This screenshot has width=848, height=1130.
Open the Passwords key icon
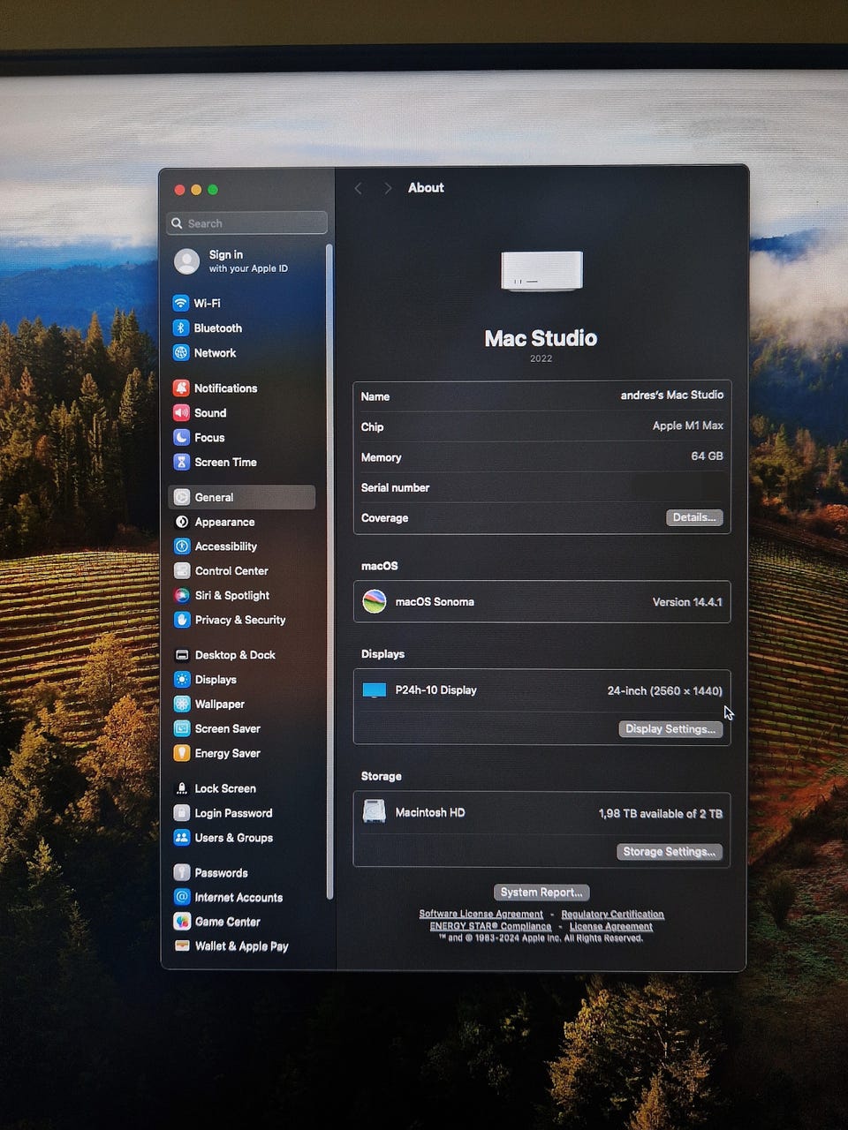pos(182,872)
